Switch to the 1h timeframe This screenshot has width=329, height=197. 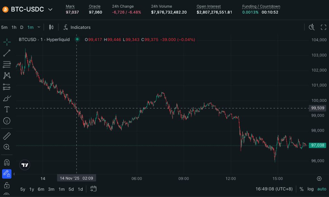tap(14, 27)
